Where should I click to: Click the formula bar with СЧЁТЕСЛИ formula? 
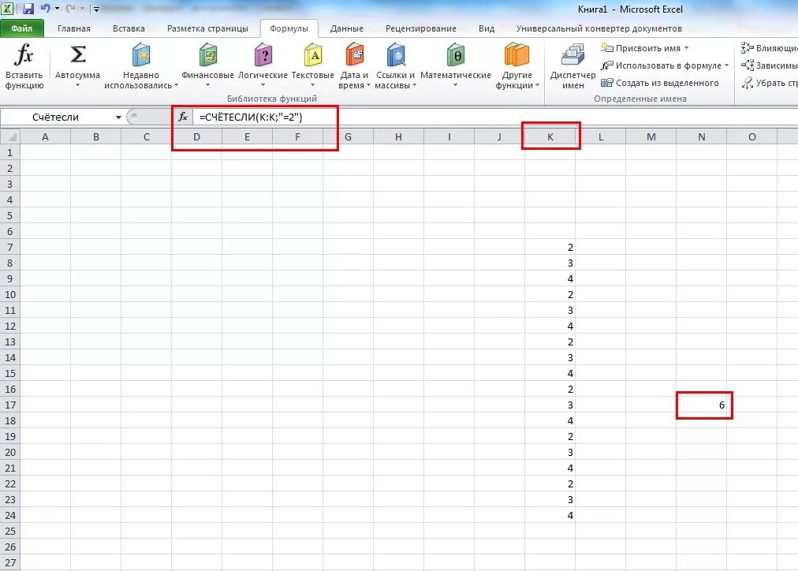494,117
